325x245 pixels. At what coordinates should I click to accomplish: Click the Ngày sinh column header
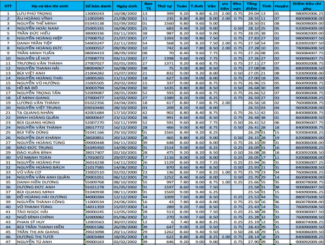pos(127,6)
